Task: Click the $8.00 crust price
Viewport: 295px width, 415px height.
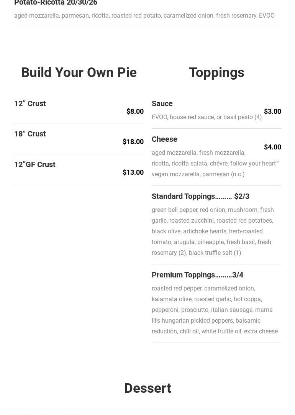Action: pos(135,112)
